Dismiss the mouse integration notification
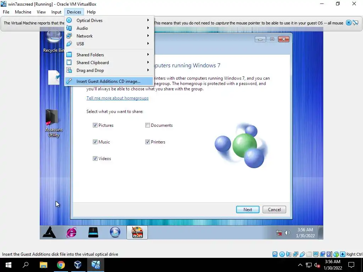363x272 pixels. [348, 23]
